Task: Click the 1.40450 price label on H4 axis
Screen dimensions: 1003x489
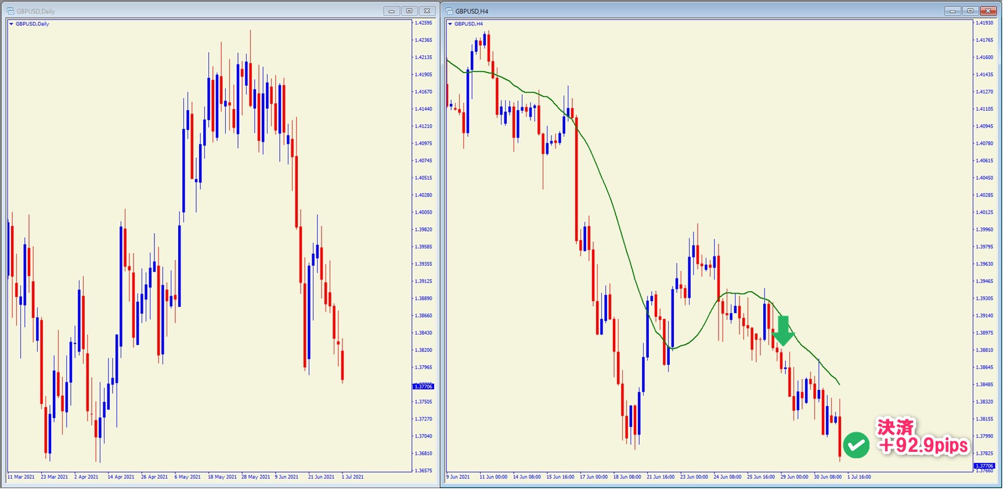Action: [x=984, y=178]
